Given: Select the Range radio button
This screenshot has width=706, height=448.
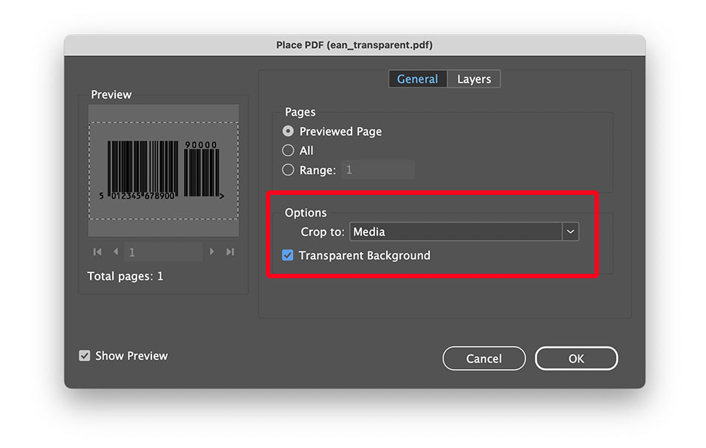Looking at the screenshot, I should click(287, 169).
